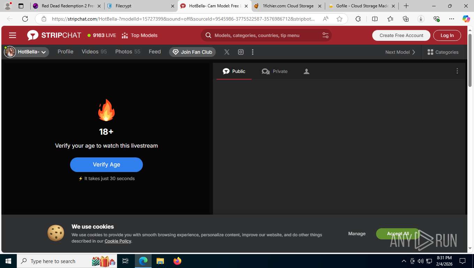Open Downloads panel
474x268 pixels.
[x=421, y=19]
